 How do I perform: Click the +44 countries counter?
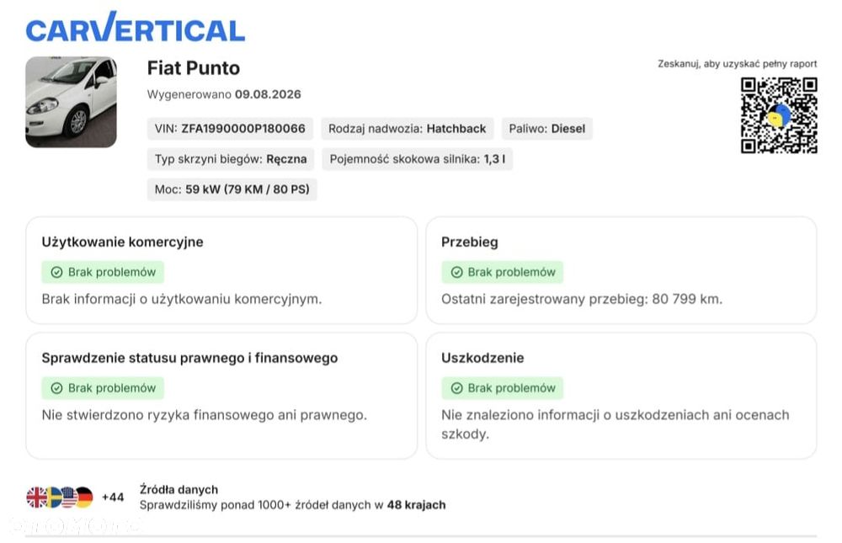tap(113, 498)
